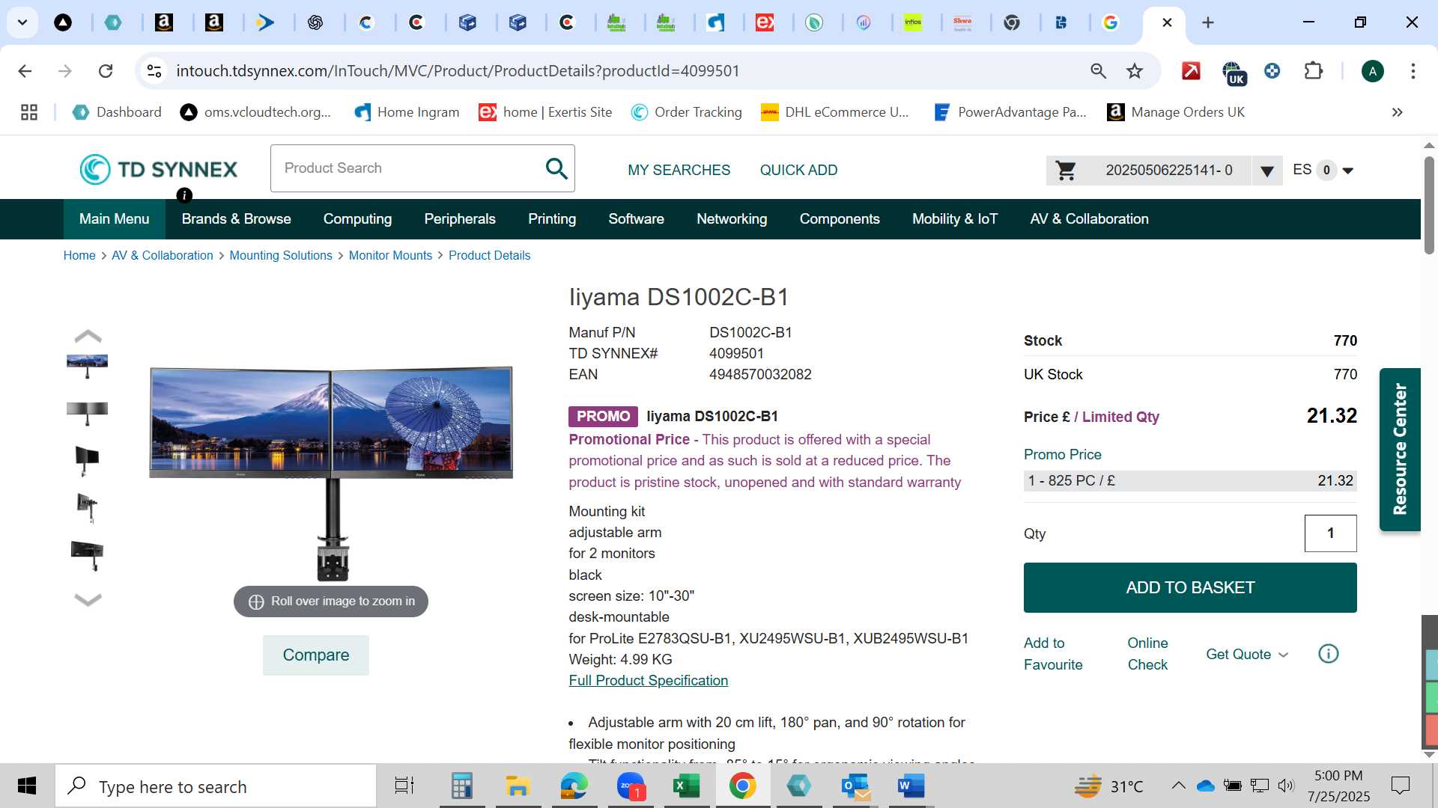Open Computing menu
The height and width of the screenshot is (808, 1438).
[357, 219]
